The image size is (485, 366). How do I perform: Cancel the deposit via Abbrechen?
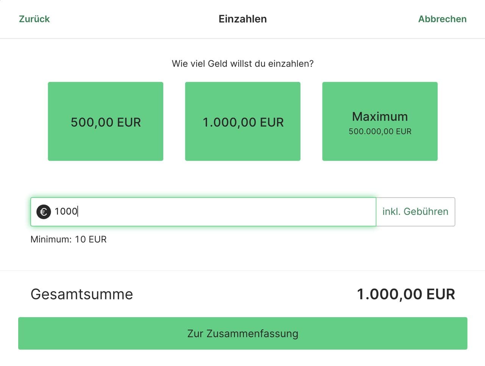442,19
